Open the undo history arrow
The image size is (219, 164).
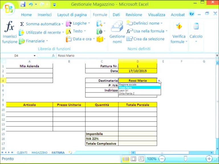(x=36, y=4)
